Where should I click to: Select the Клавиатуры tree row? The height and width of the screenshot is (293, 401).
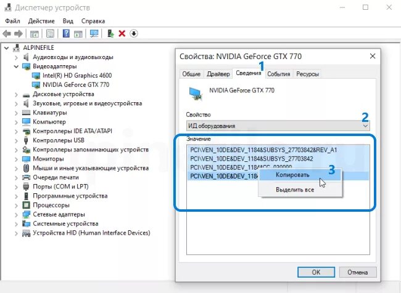pyautogui.click(x=49, y=113)
